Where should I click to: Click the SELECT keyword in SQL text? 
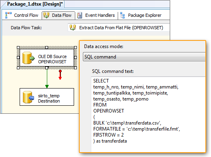tap(101, 81)
